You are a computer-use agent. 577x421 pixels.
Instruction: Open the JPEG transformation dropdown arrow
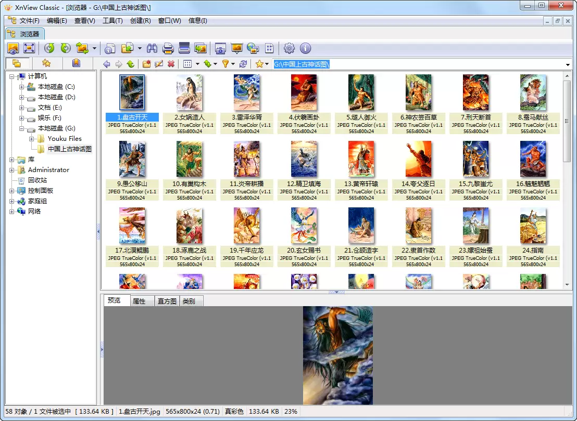95,48
